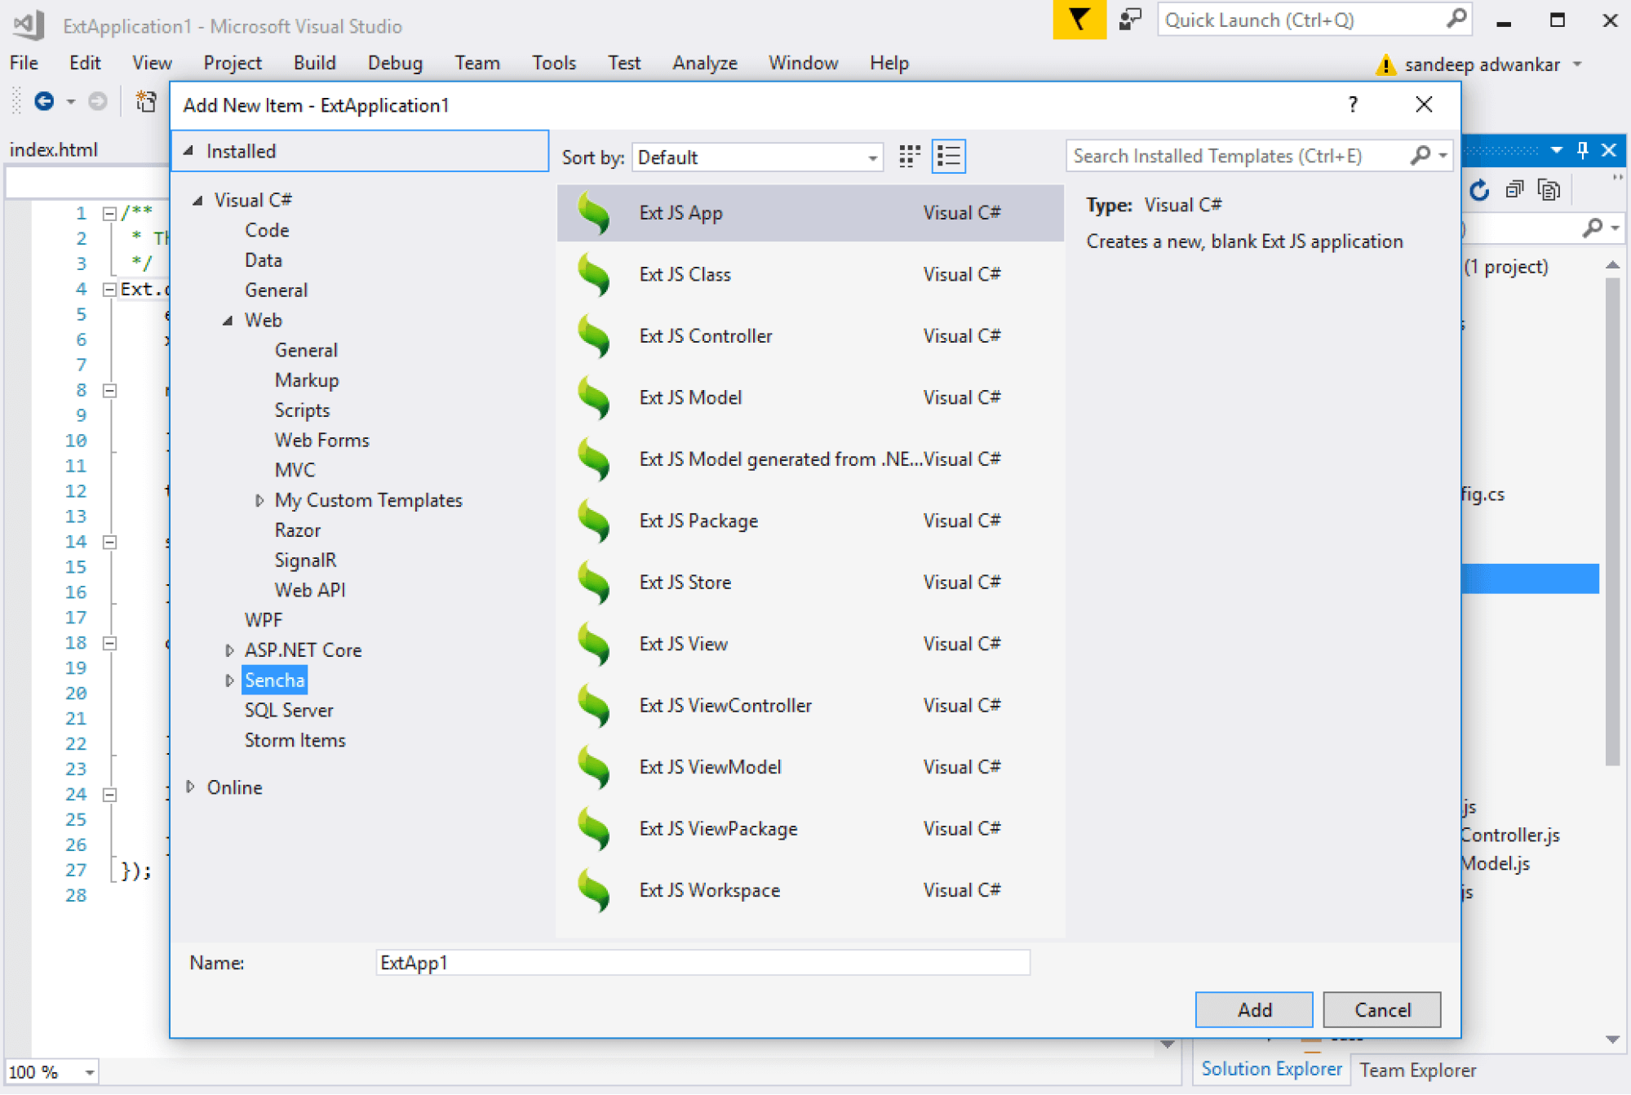Image resolution: width=1631 pixels, height=1095 pixels.
Task: Click the Collapse All icon in Solution Explorer
Action: pos(1515,190)
